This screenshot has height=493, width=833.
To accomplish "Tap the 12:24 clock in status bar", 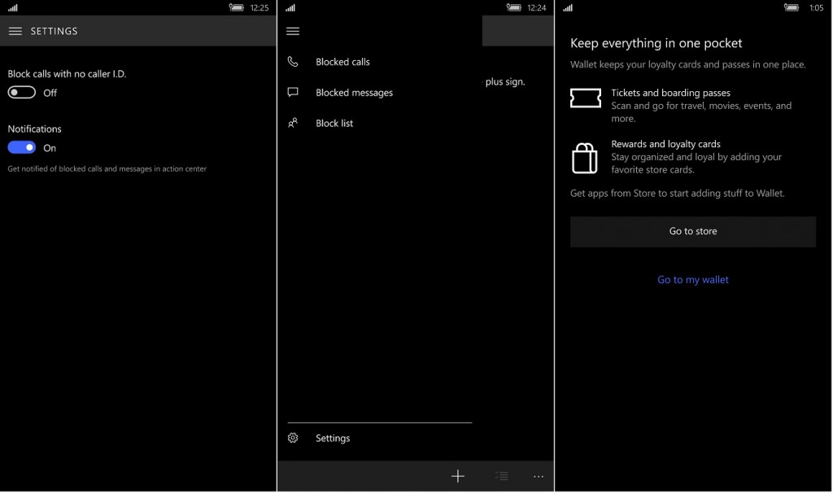I will click(x=537, y=8).
